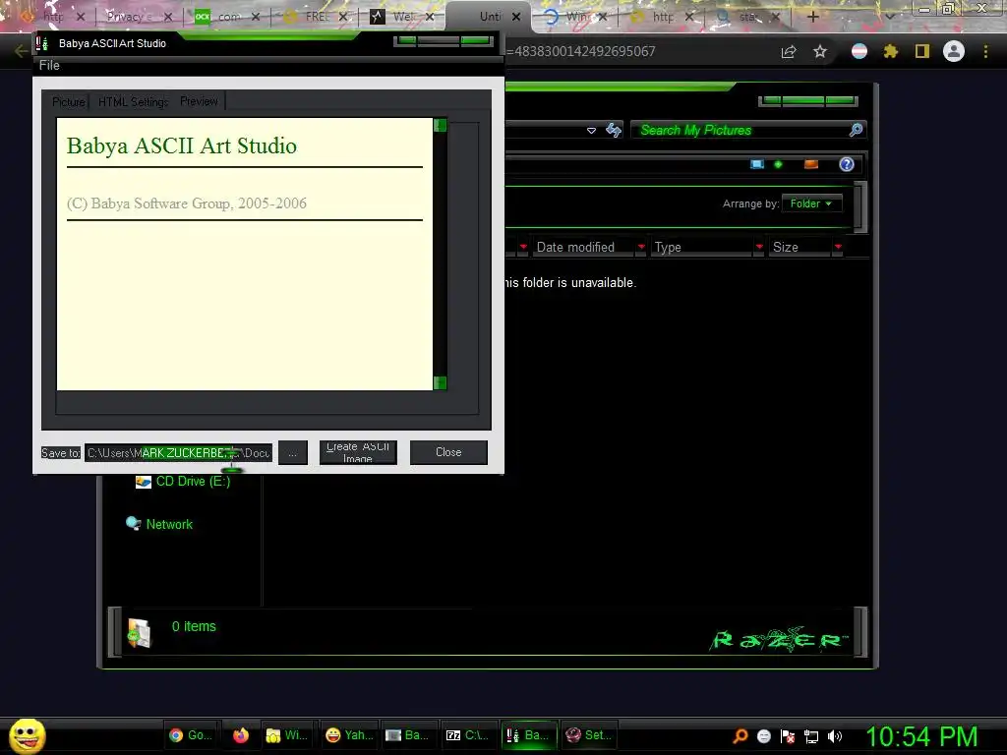Click the CD Drive (E:) disc icon
The image size is (1007, 755).
pyautogui.click(x=144, y=482)
